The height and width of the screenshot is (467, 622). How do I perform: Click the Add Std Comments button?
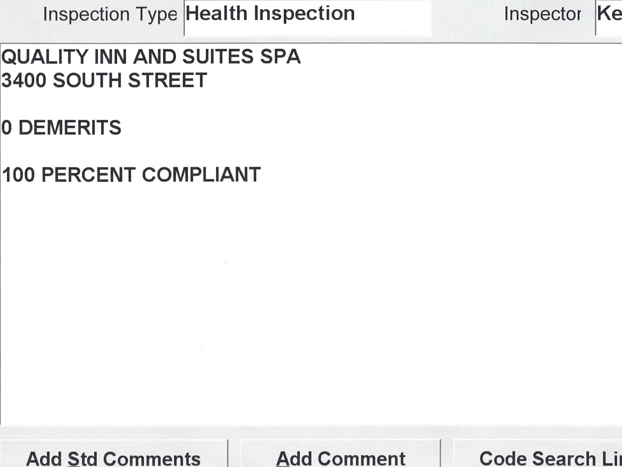pyautogui.click(x=113, y=456)
